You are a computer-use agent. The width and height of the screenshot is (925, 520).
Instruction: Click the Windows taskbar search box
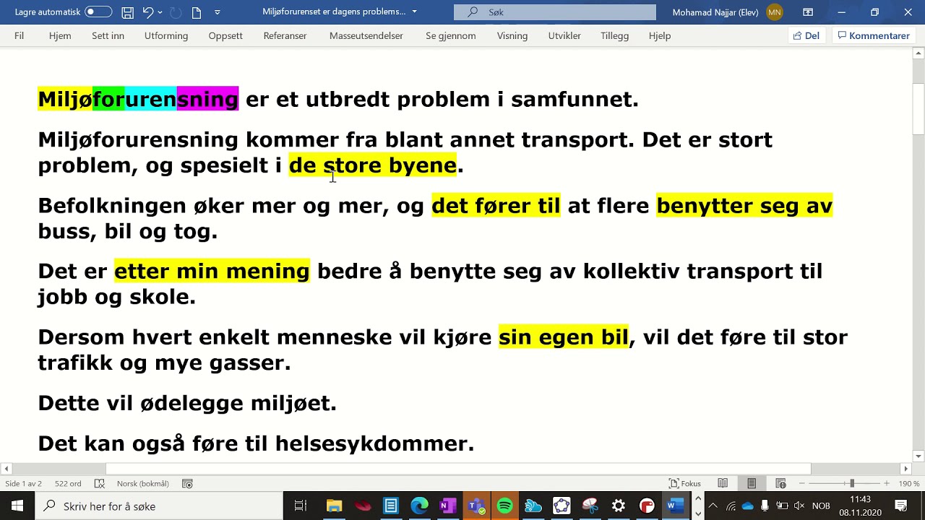159,506
